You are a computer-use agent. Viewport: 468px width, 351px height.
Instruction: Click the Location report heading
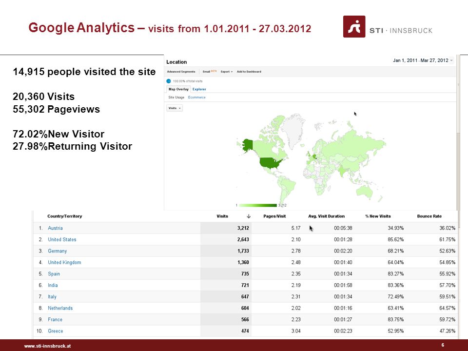(x=176, y=62)
